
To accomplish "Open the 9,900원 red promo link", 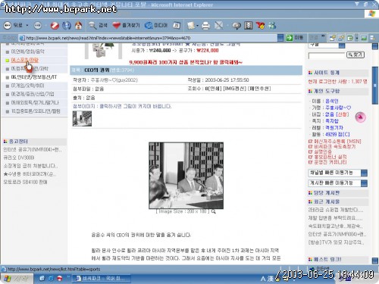I will coord(186,62).
